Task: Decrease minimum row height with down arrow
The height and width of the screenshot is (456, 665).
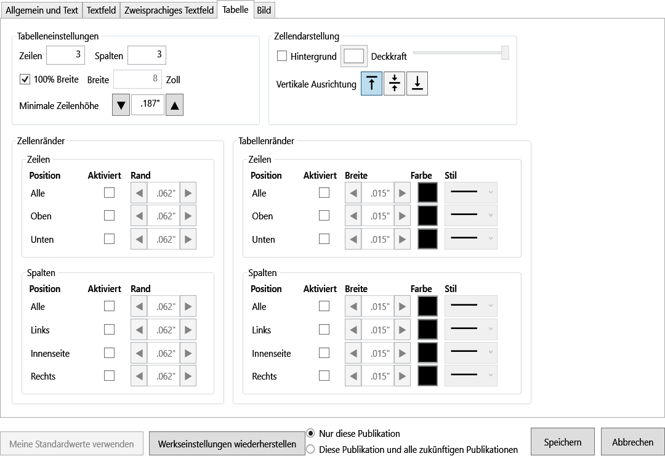Action: tap(121, 105)
